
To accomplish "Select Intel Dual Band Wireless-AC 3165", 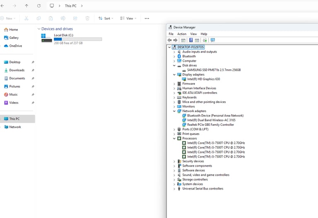I will pyautogui.click(x=211, y=120).
